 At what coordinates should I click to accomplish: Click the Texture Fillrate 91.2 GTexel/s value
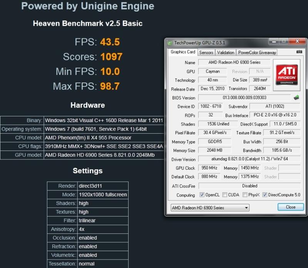pos(282,132)
